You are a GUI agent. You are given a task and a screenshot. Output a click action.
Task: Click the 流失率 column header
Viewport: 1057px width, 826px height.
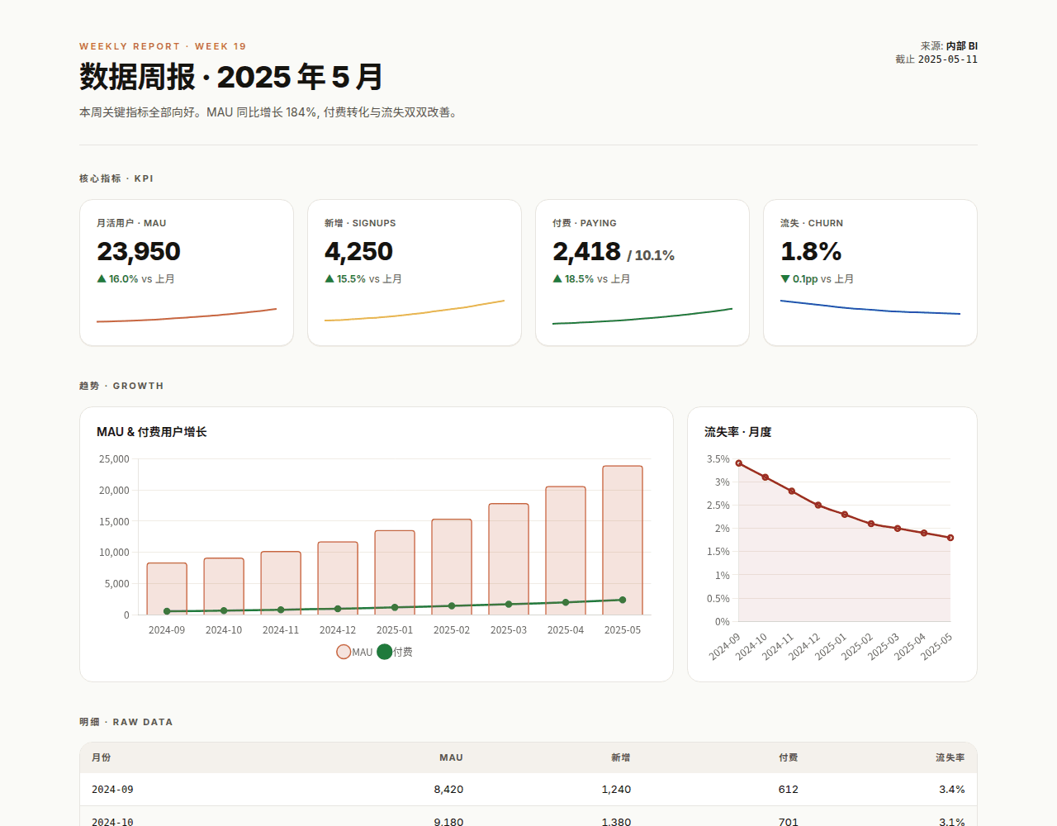point(950,757)
